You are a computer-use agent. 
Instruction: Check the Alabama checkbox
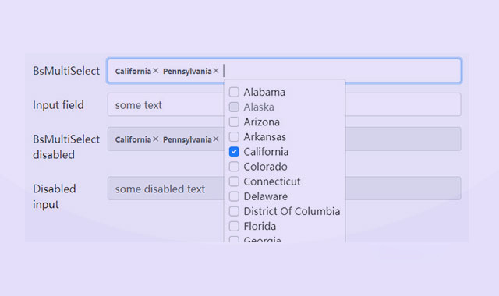point(234,92)
